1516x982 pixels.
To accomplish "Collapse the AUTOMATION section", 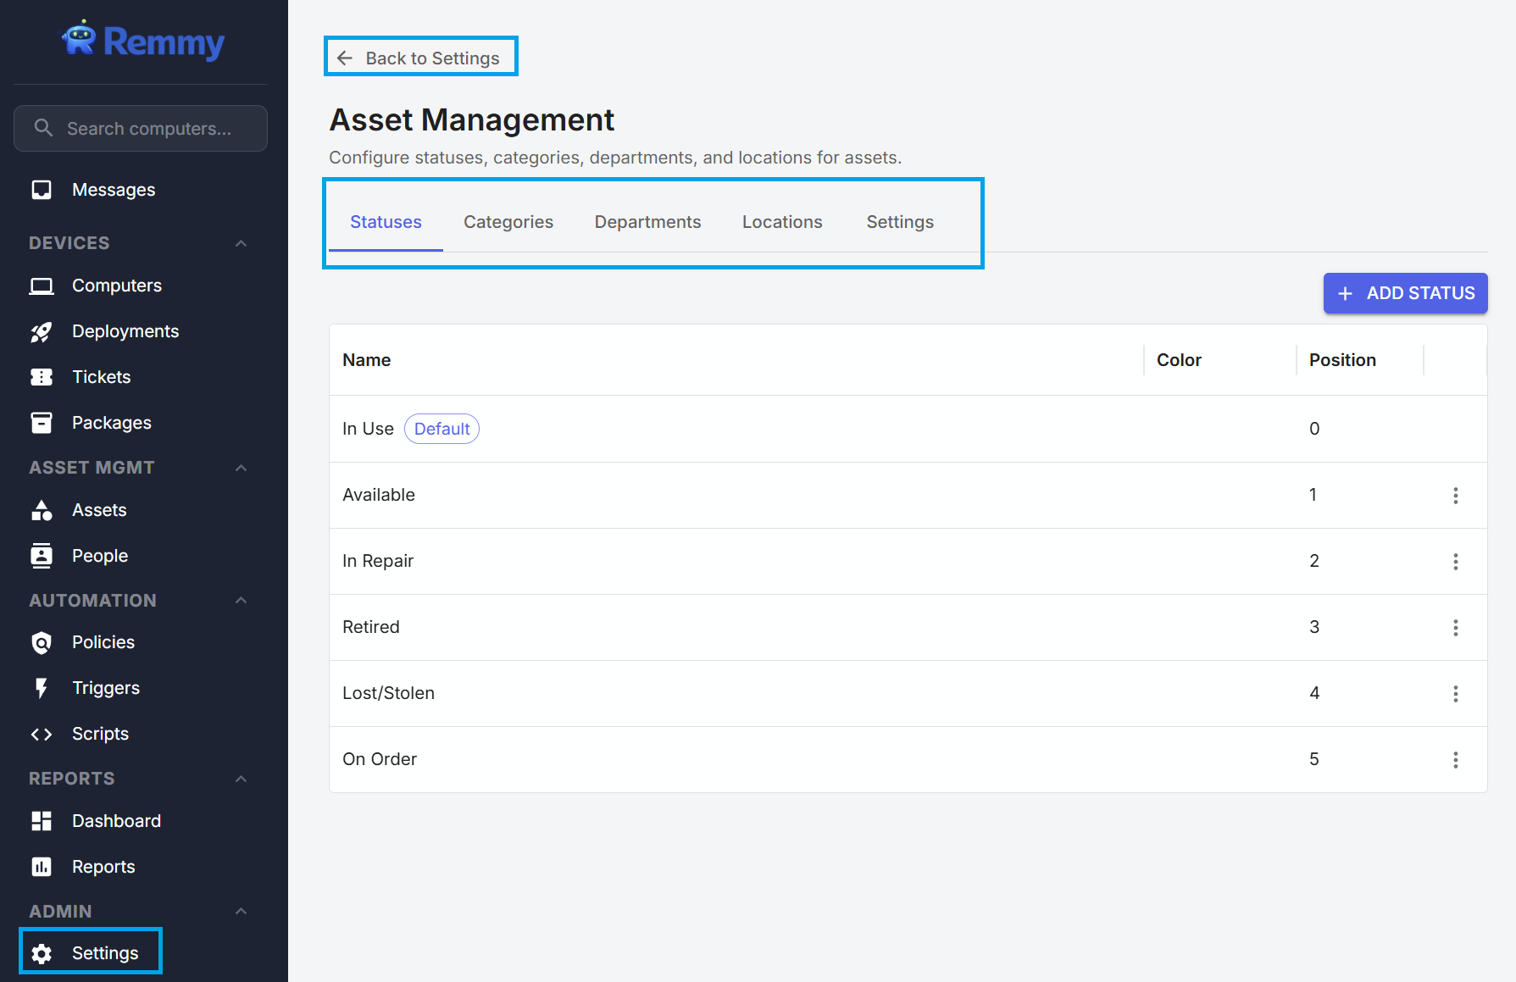I will [241, 600].
